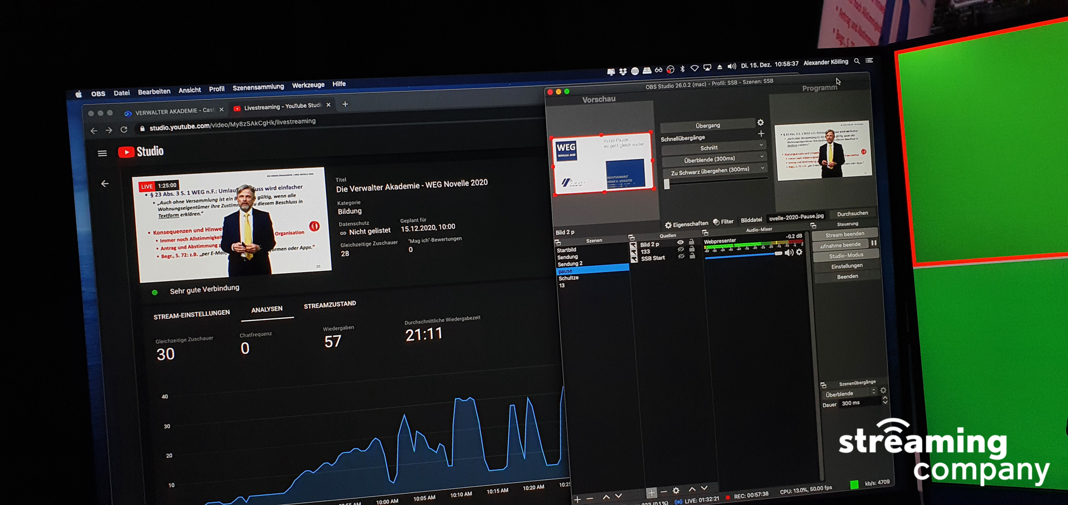Remove the selected source with the Quellen minus button
Image resolution: width=1068 pixels, height=505 pixels.
point(664,492)
